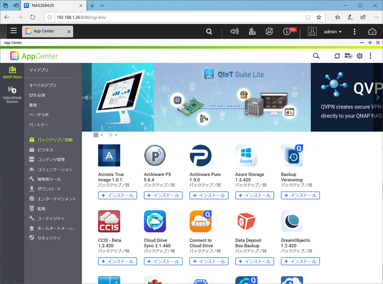Open the Archiware P5 app icon
383x284 pixels.
tap(155, 155)
